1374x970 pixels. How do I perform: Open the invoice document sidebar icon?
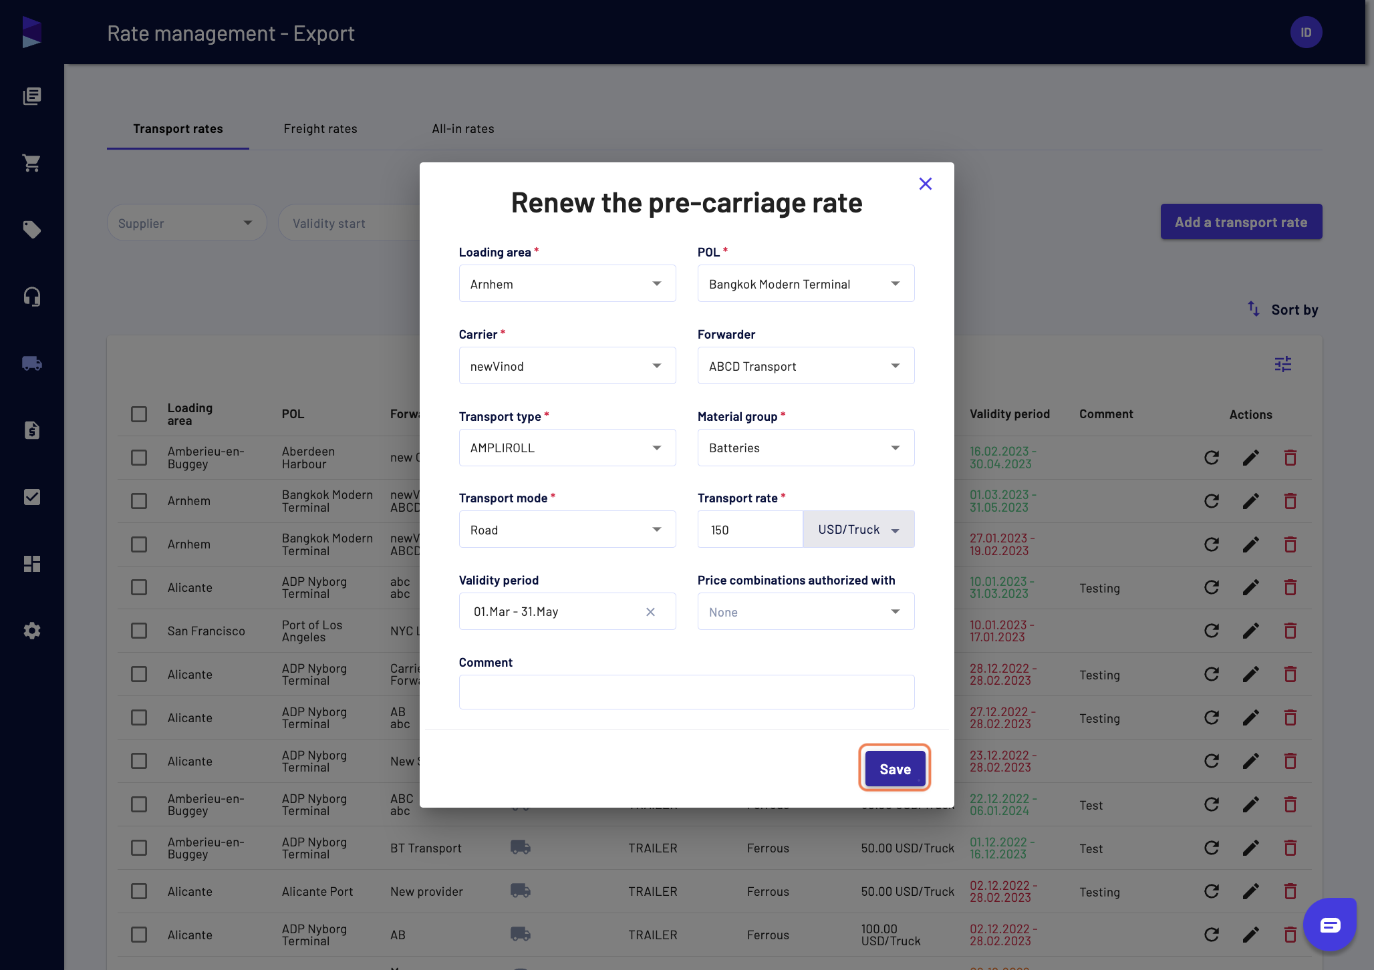point(31,430)
